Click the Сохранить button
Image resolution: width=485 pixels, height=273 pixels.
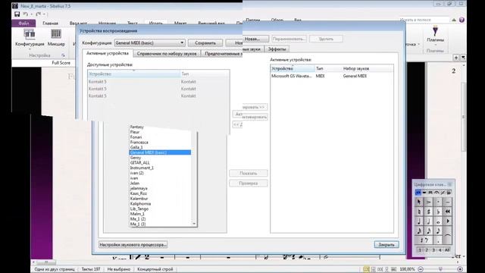(205, 42)
